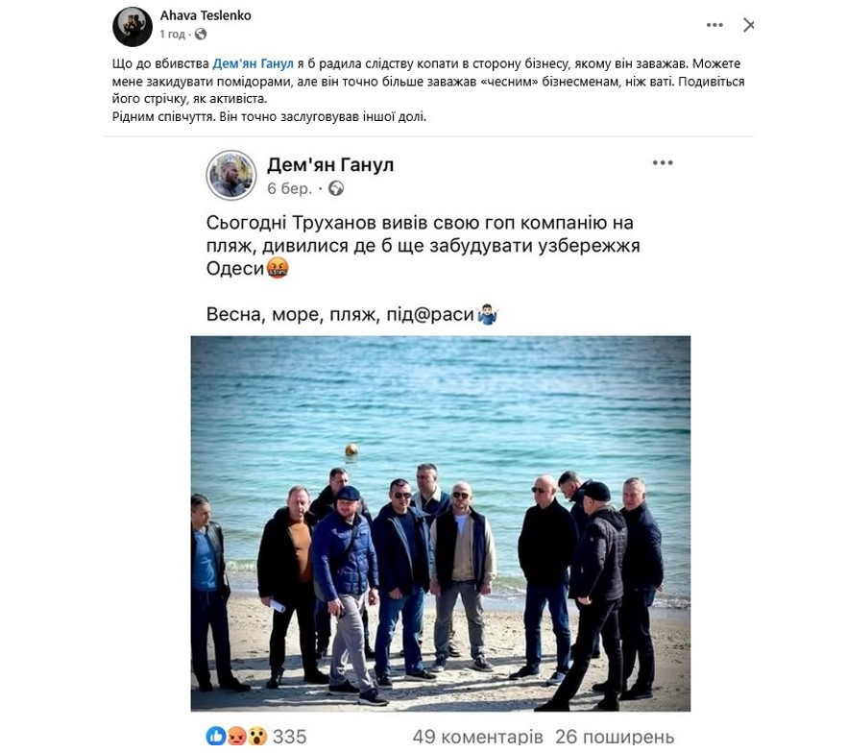
Task: Open the list of 335 reactions
Action: (x=289, y=737)
